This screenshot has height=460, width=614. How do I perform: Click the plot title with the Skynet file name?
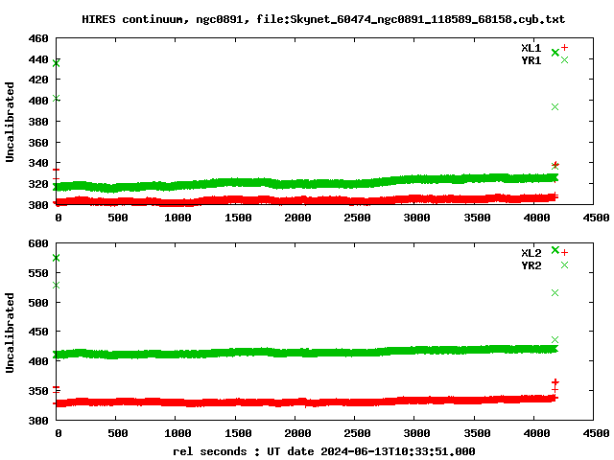(323, 19)
